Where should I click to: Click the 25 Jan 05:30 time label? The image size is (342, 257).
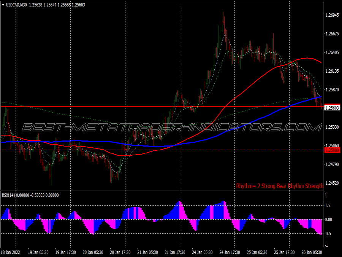[257, 252]
